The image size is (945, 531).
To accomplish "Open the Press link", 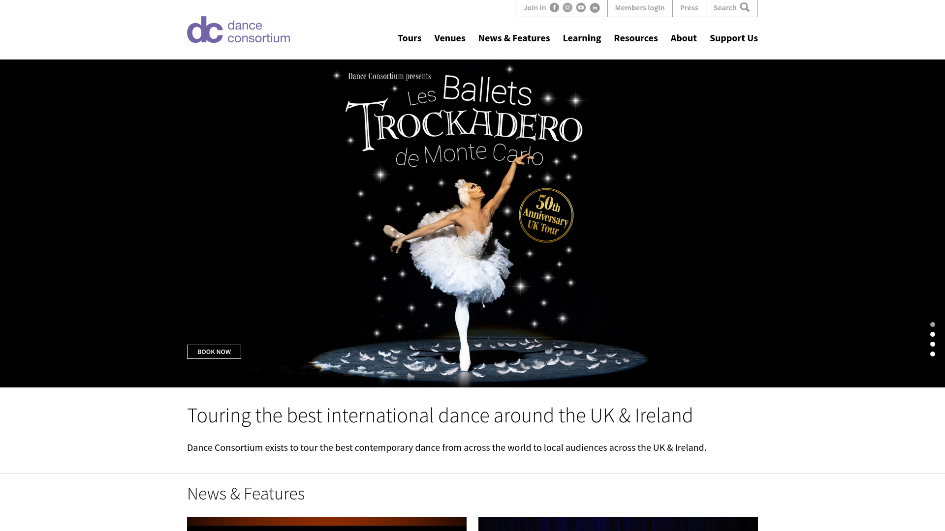I will point(689,8).
